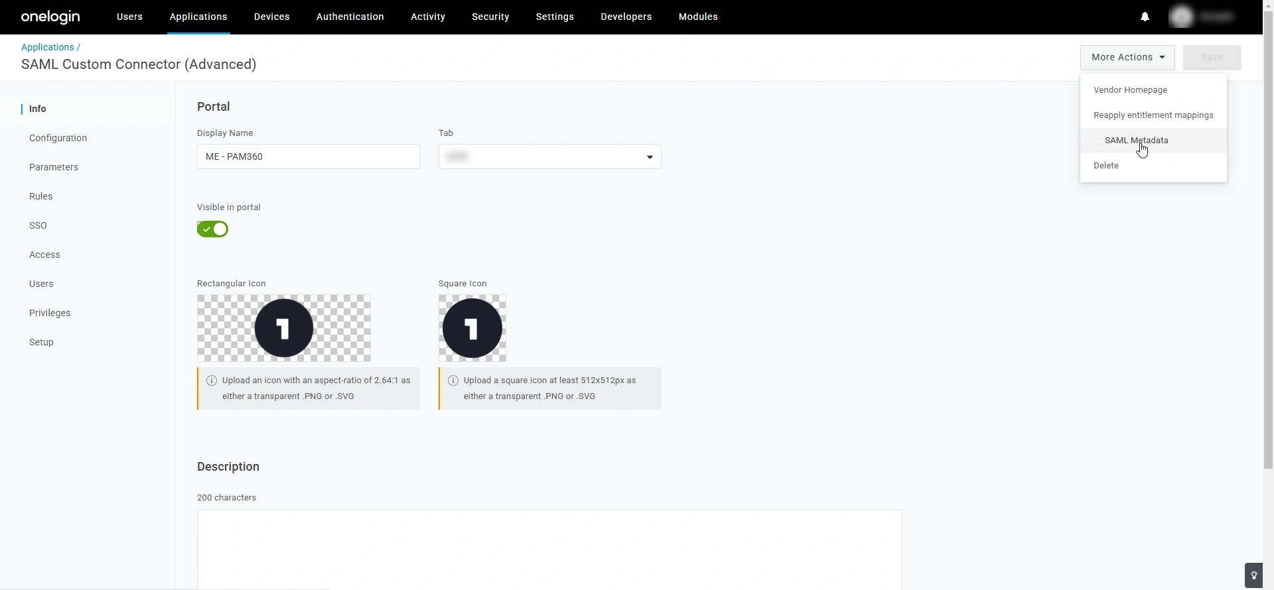Click the square icon info symbol
This screenshot has height=590, width=1274.
click(x=453, y=381)
